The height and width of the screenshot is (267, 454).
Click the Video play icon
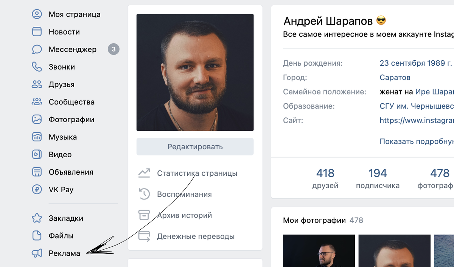(x=37, y=154)
